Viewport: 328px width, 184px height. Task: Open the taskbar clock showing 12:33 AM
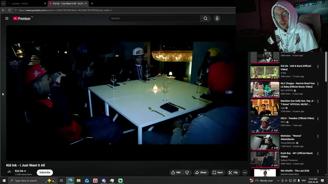click(x=313, y=181)
